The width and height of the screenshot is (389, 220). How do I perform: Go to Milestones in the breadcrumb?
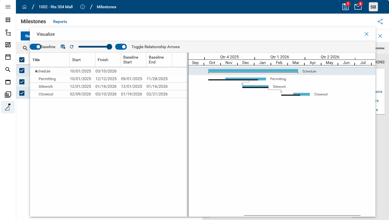[106, 7]
